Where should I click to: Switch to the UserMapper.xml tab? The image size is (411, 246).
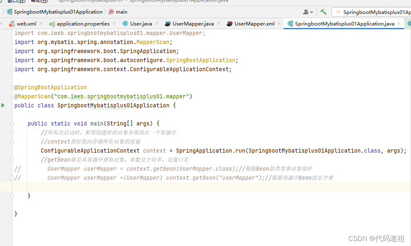tap(254, 23)
